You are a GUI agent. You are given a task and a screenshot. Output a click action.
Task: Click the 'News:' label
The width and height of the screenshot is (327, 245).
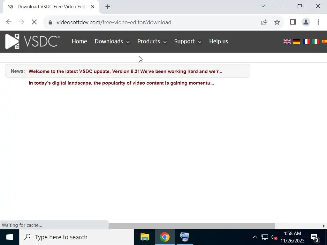(x=18, y=71)
